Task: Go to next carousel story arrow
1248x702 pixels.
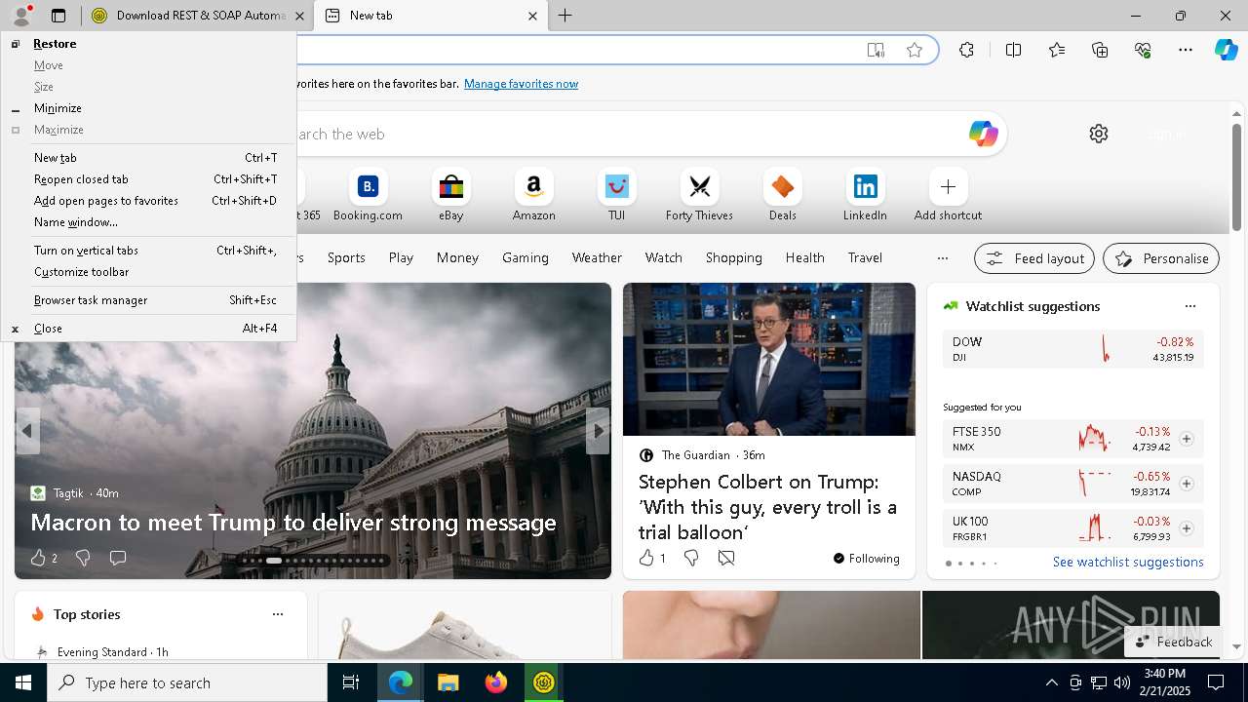Action: [598, 430]
